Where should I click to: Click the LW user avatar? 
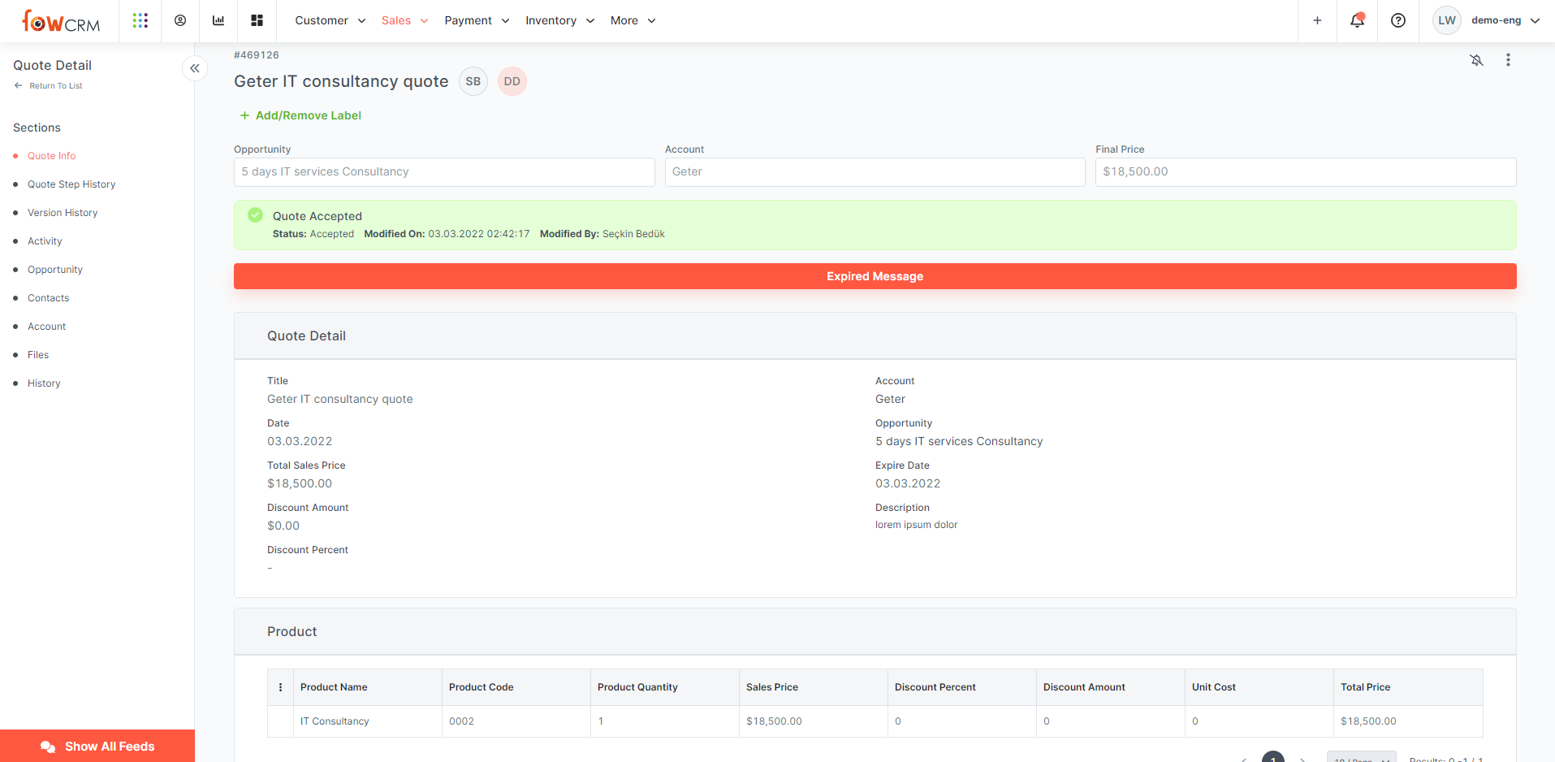(x=1447, y=20)
